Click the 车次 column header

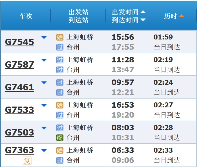(x=26, y=16)
